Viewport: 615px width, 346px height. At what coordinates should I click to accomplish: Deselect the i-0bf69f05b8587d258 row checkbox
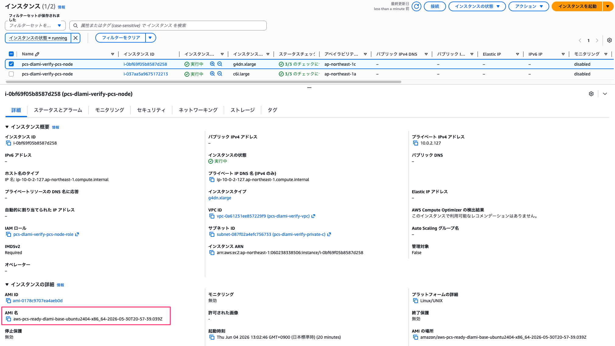click(11, 64)
